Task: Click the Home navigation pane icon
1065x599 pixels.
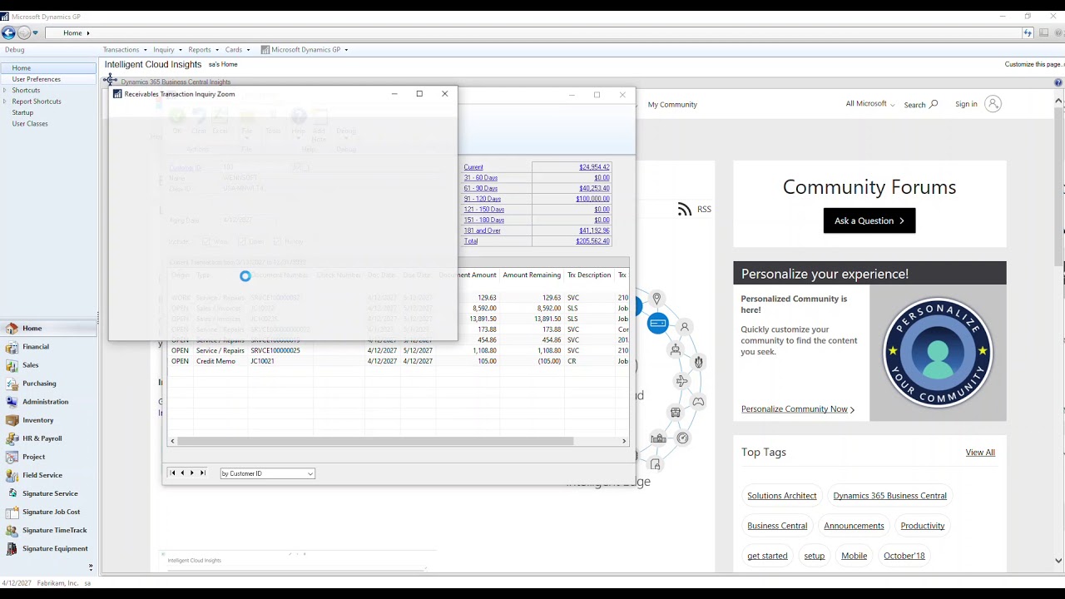Action: [12, 329]
